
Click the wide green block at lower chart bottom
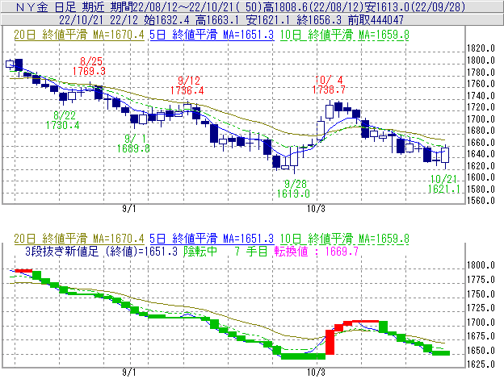303,356
